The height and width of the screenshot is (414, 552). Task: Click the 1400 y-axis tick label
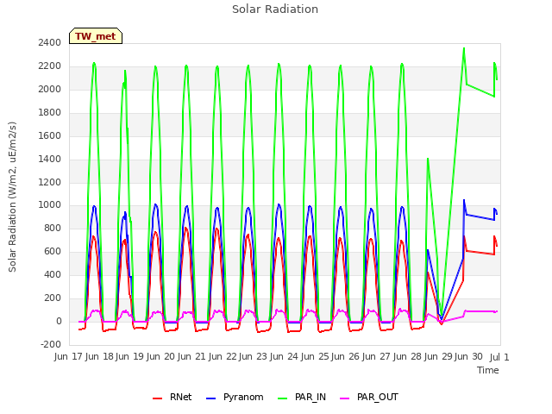pyautogui.click(x=50, y=159)
